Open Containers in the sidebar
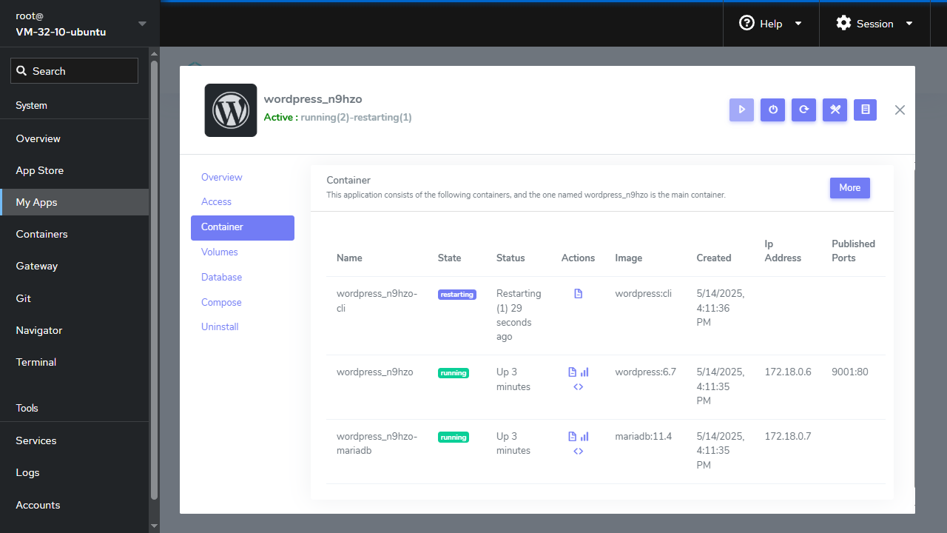 click(x=74, y=234)
